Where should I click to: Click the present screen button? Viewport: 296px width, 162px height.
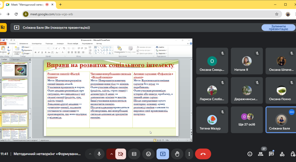coord(163,154)
